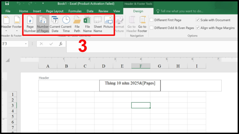Viewport: 239px width, 134px height.
Task: Click the Format Picture button
Action: (x=119, y=24)
